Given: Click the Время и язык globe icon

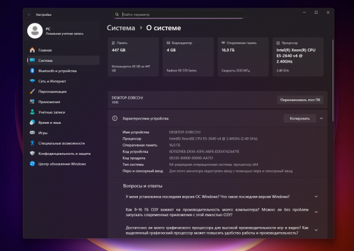Looking at the screenshot, I should [32, 123].
